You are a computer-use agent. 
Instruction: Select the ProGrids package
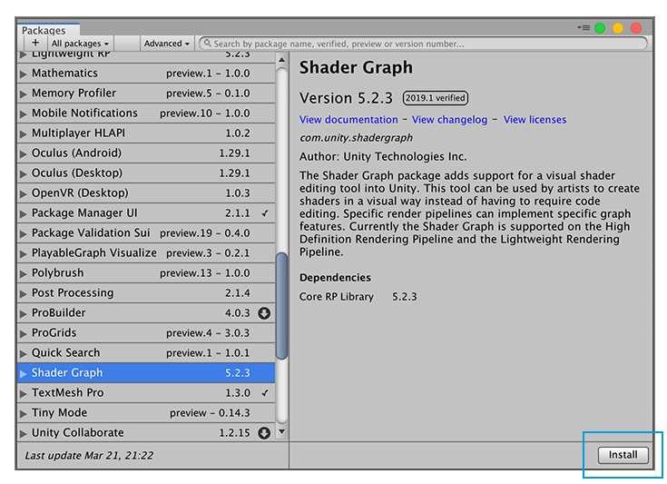pos(146,333)
